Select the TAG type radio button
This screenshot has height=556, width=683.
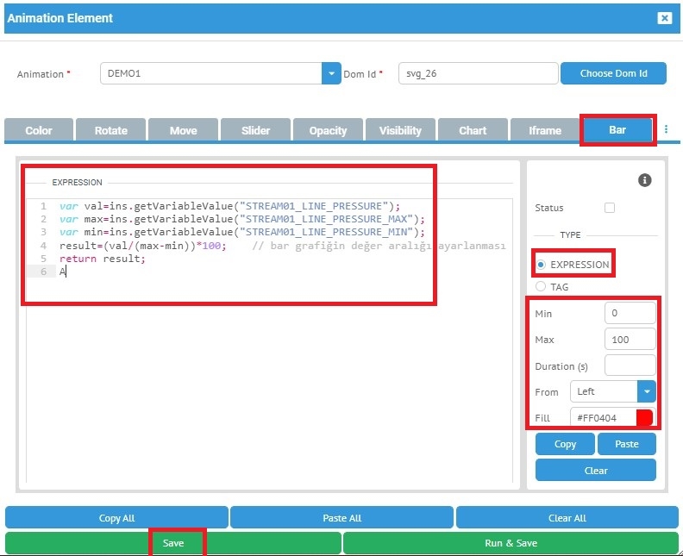(x=541, y=287)
